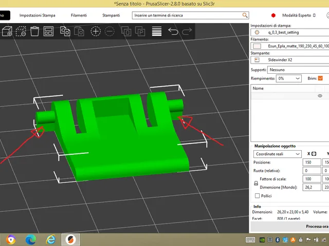Viewport: 329px width, 246px height.
Task: Open Microsoft Edge from the taskbar
Action: coord(31,239)
